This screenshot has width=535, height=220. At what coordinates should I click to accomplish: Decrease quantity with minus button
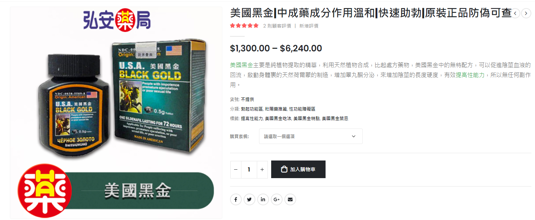236,170
